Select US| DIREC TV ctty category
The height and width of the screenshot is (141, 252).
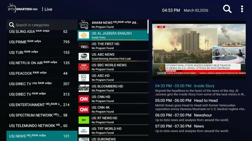tap(42, 84)
